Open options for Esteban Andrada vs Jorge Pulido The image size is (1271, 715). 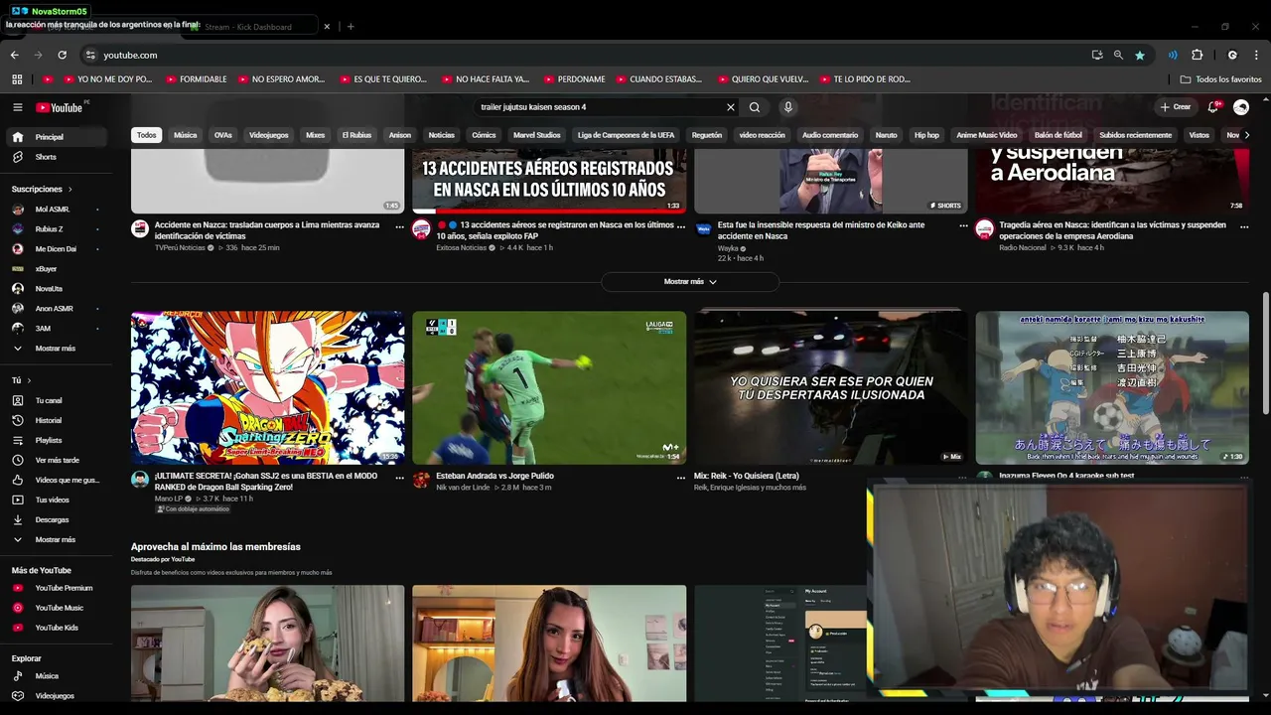pyautogui.click(x=681, y=477)
